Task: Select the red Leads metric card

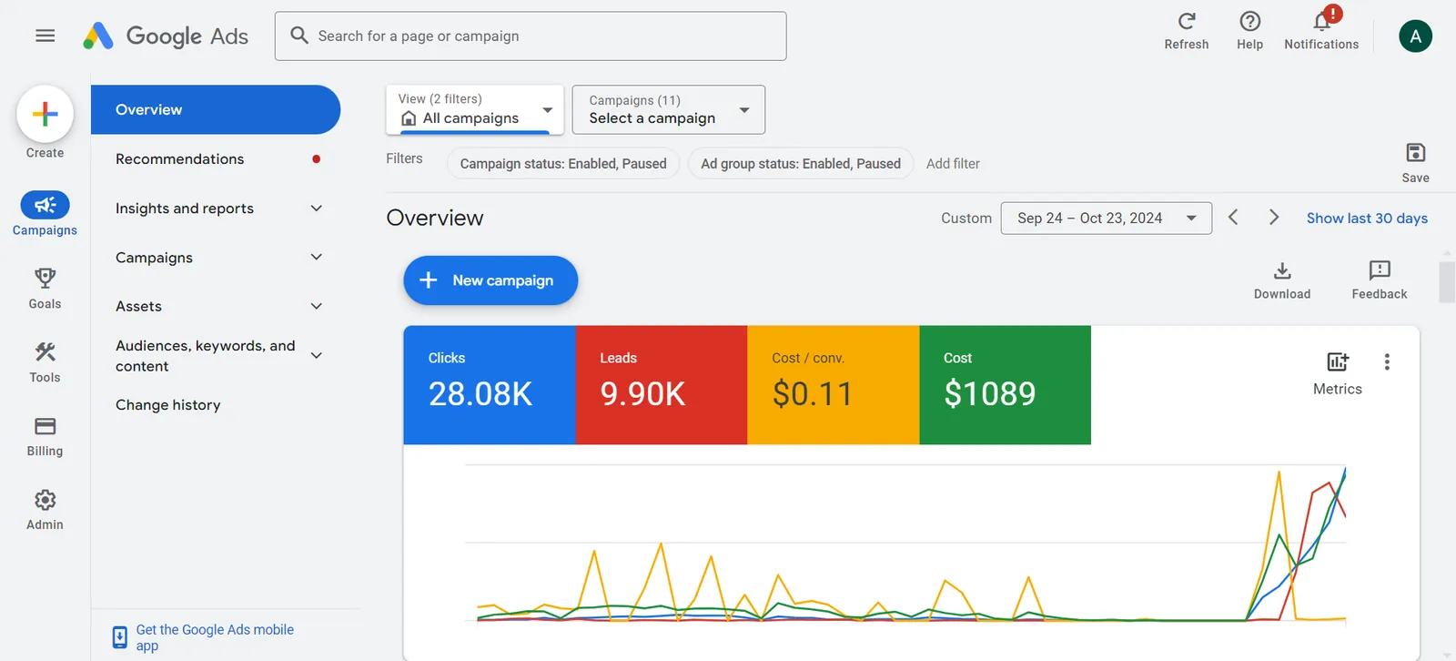Action: tap(662, 385)
